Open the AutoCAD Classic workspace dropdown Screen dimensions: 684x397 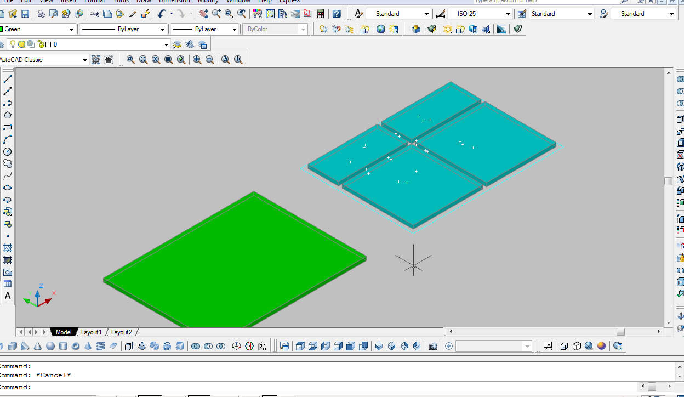(x=85, y=60)
